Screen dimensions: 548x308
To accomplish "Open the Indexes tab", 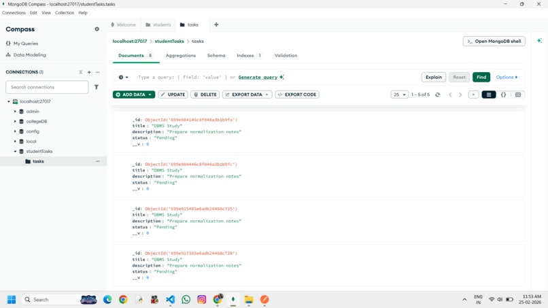I will point(249,56).
